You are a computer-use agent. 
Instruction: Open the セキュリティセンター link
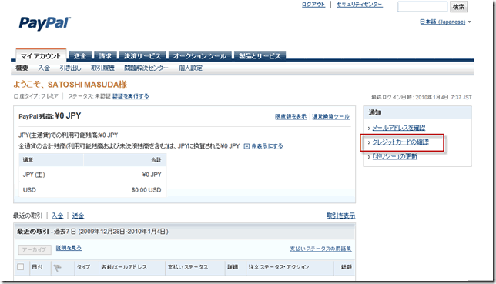click(360, 5)
